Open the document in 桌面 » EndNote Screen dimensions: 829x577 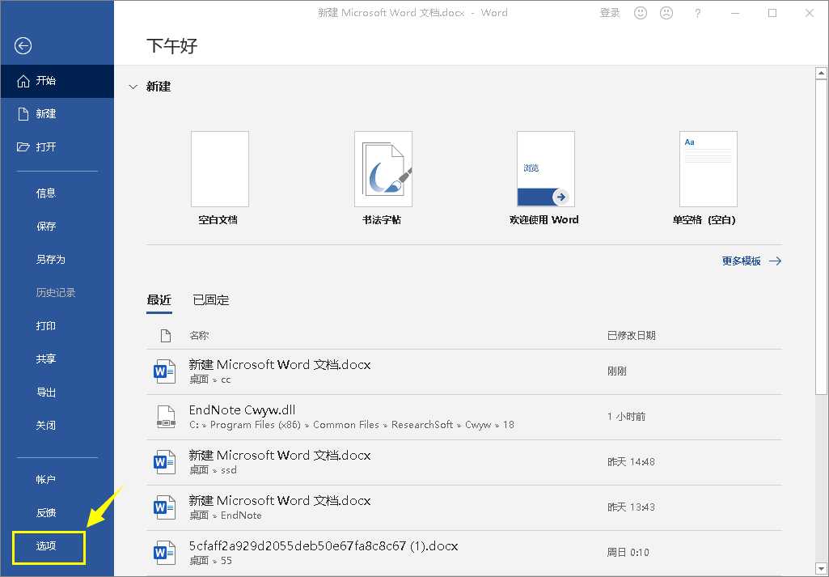point(463,507)
